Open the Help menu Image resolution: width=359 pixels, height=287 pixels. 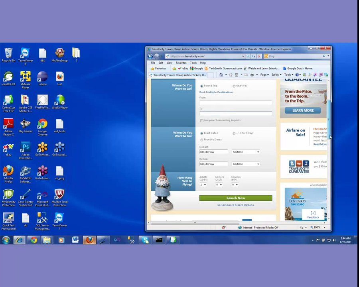(203, 63)
